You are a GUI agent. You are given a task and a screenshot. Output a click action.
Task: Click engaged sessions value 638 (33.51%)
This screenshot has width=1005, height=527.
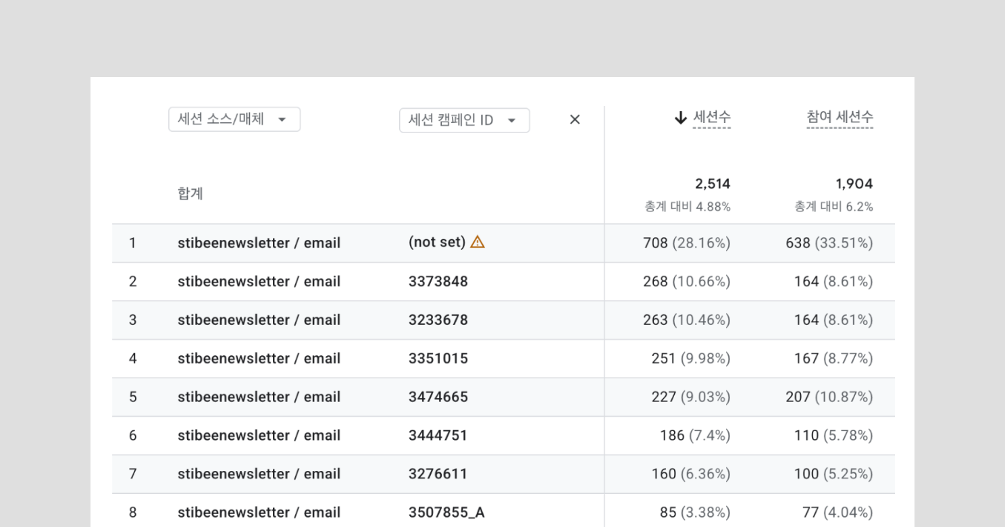829,243
